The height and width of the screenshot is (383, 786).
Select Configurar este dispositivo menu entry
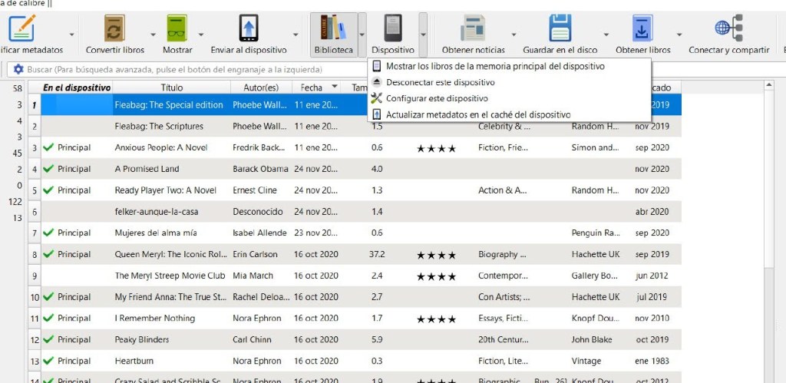tap(437, 98)
